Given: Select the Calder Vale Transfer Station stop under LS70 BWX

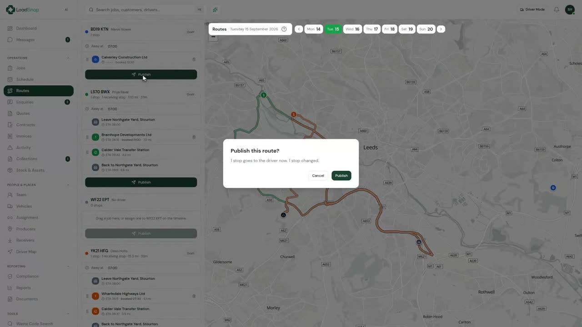Looking at the screenshot, I should [x=141, y=152].
